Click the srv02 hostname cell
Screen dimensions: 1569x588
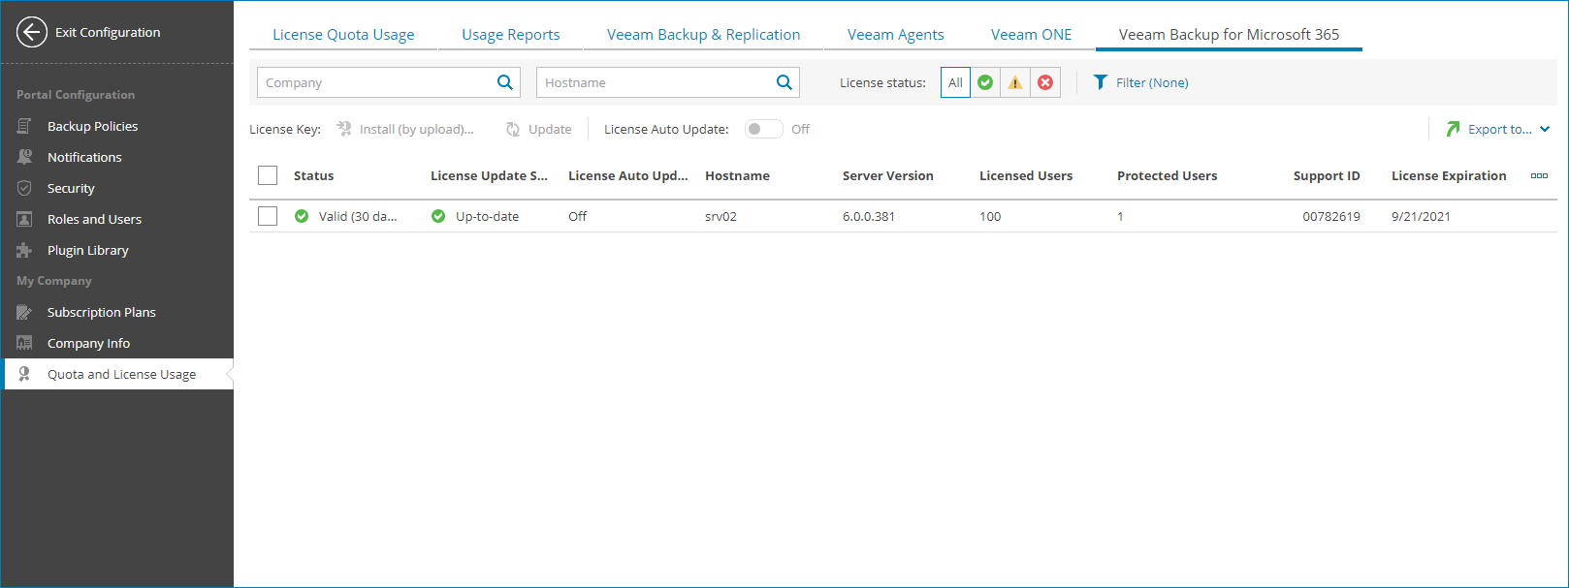tap(720, 216)
